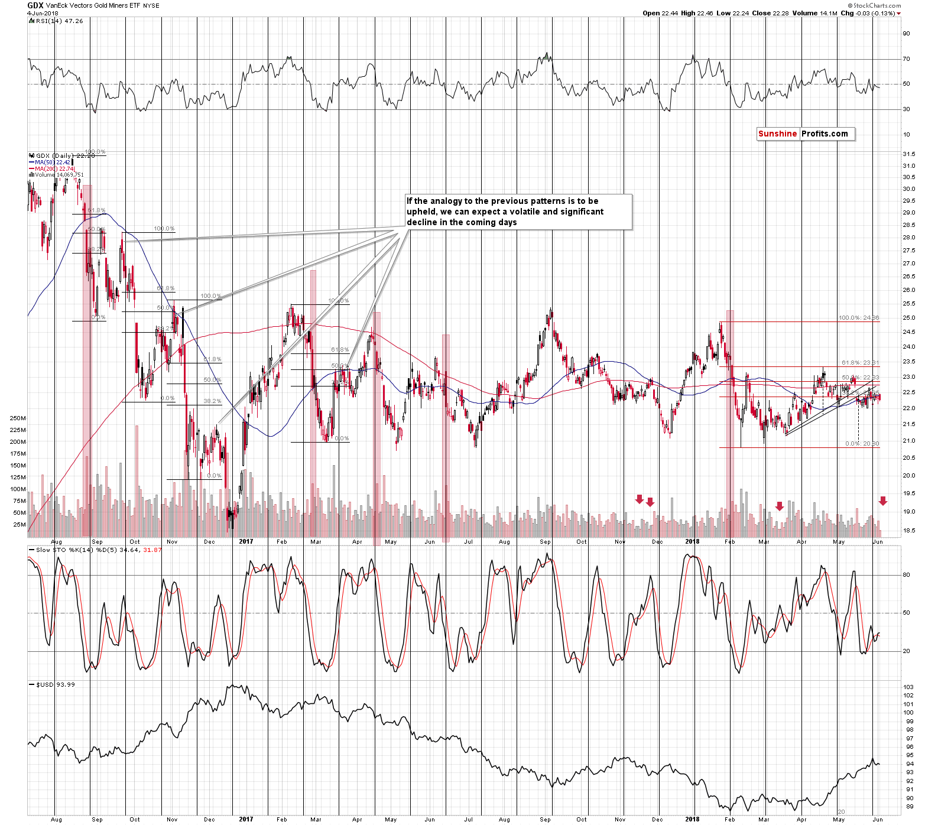Click the 61.8%: 23.31 Fibonacci label
Screen dimensions: 925x825
(x=861, y=363)
